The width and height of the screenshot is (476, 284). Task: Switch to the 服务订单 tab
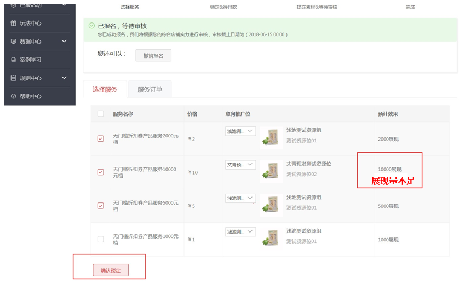click(x=150, y=89)
